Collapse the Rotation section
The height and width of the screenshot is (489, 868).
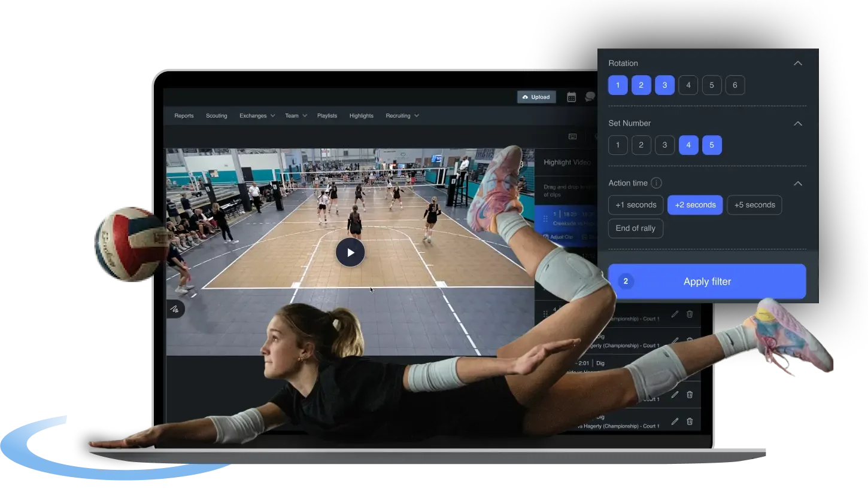click(797, 63)
